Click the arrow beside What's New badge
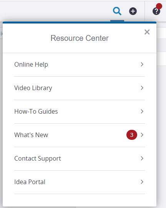This screenshot has width=166, height=208. 142,135
